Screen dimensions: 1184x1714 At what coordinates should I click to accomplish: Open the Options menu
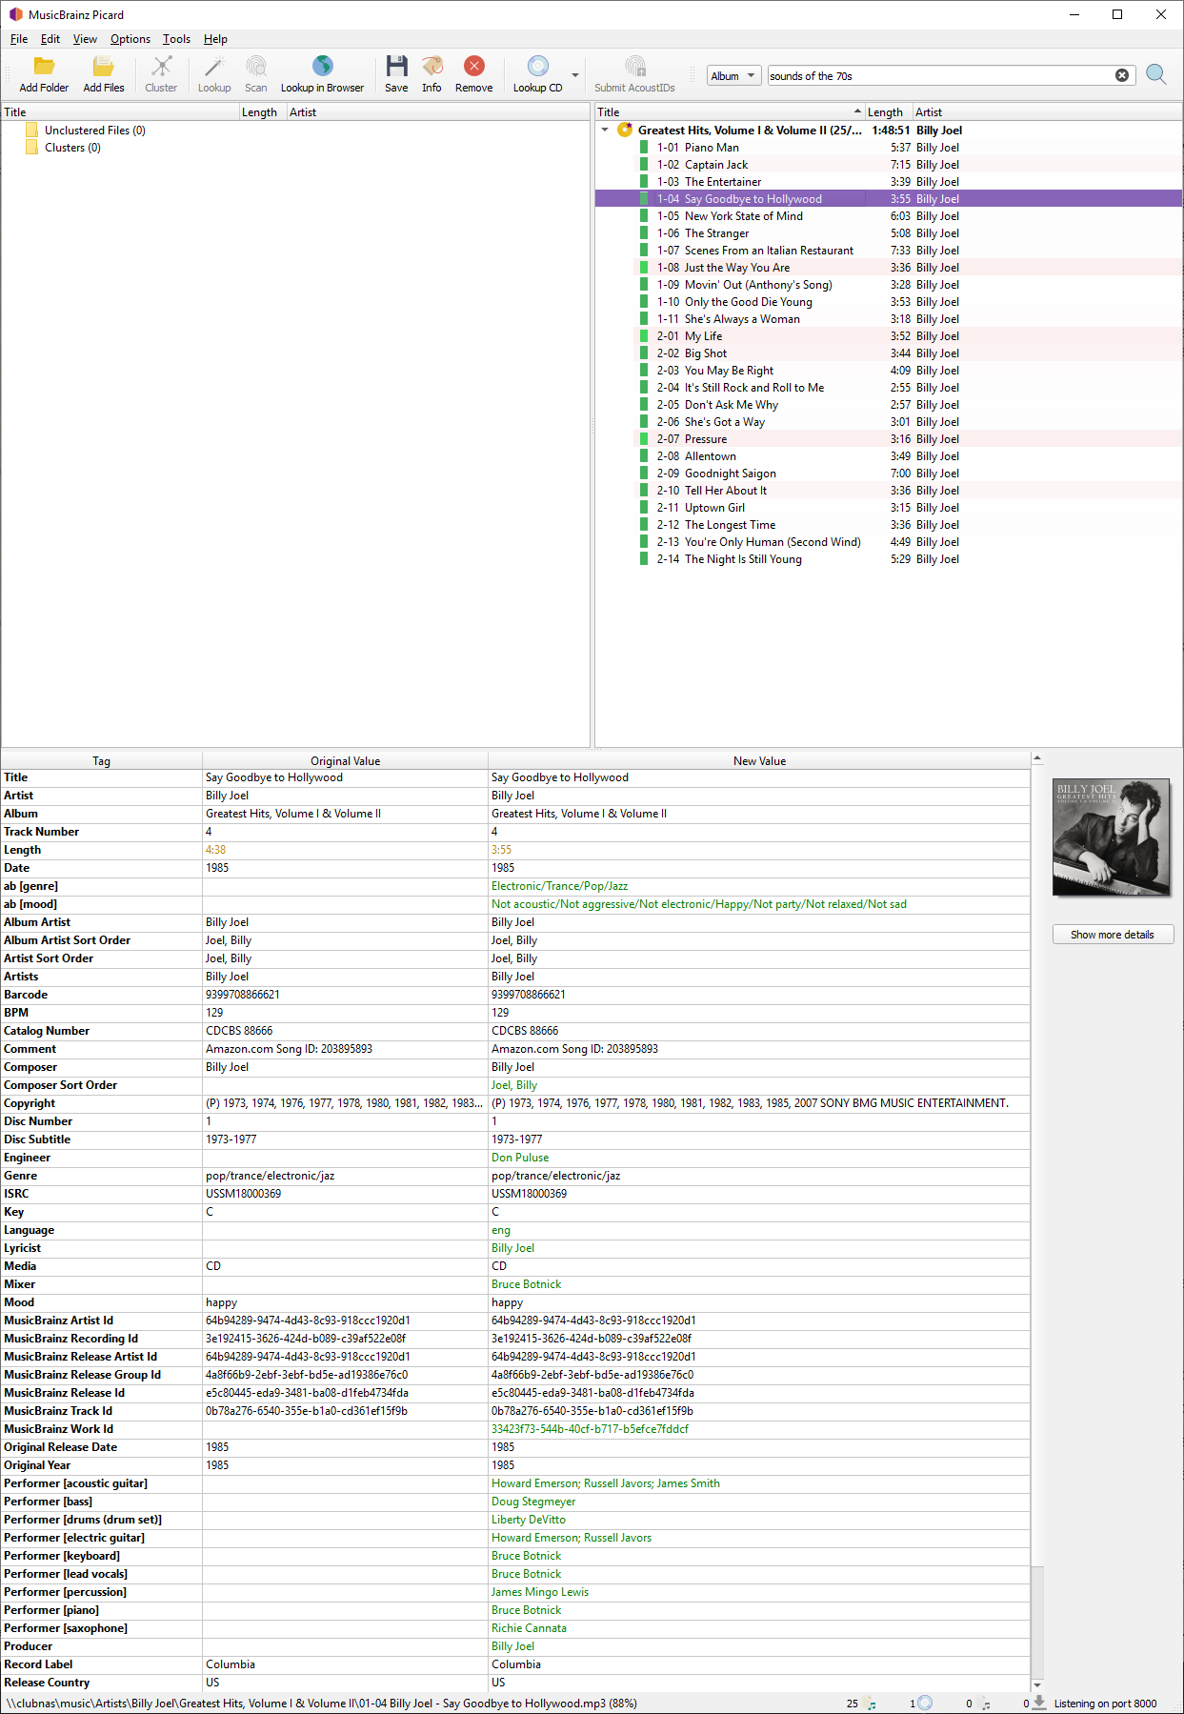click(x=130, y=39)
